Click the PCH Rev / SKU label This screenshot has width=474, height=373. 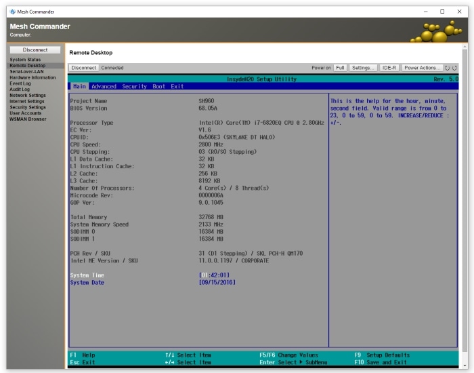click(90, 254)
